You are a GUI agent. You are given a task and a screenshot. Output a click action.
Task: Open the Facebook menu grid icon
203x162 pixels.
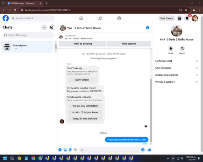tap(179, 18)
